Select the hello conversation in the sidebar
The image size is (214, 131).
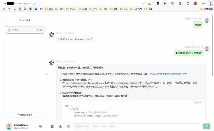25,30
